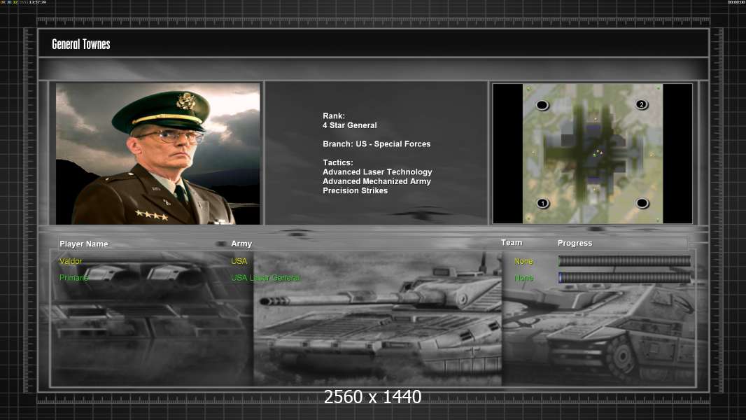Click Valdor's loading progress bar
This screenshot has width=746, height=420.
click(x=624, y=260)
